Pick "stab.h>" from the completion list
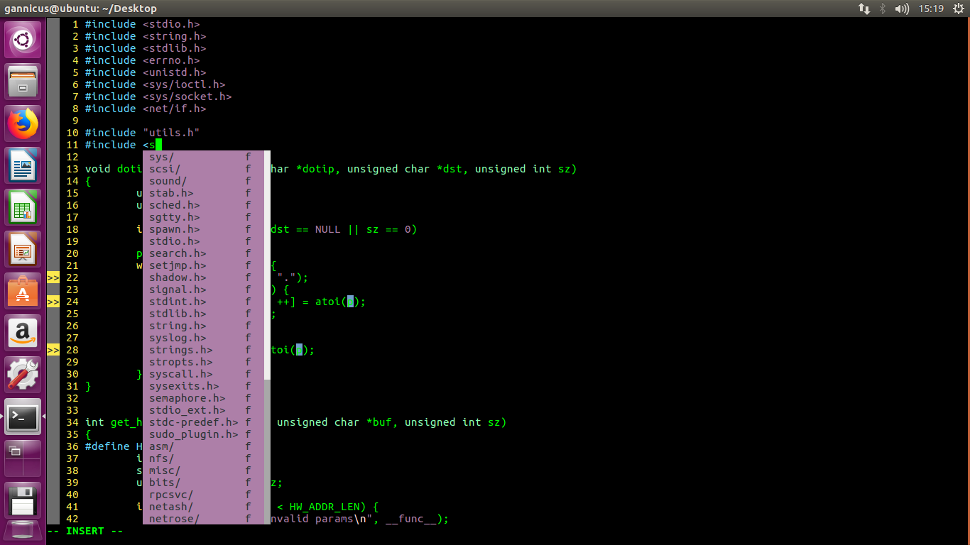 click(x=203, y=193)
